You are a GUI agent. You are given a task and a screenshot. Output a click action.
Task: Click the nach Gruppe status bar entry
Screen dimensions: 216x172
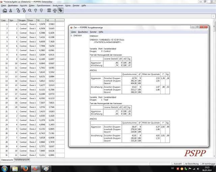(208, 164)
